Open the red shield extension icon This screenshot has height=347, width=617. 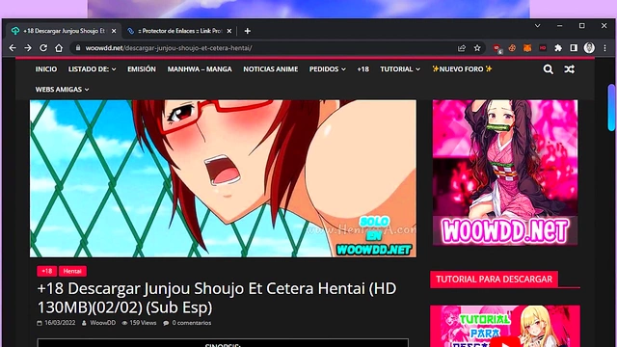point(497,48)
